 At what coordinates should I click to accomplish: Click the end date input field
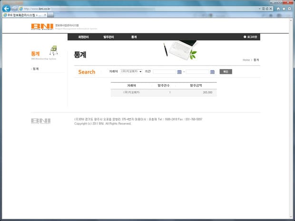click(x=197, y=72)
